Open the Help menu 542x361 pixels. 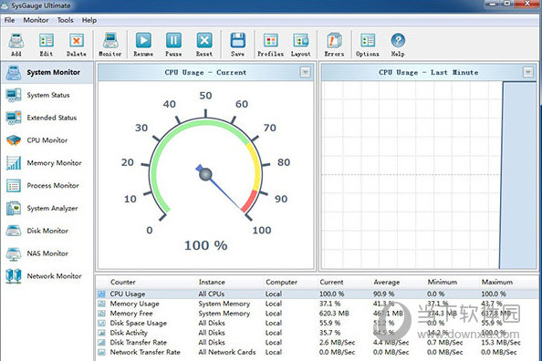click(x=89, y=20)
